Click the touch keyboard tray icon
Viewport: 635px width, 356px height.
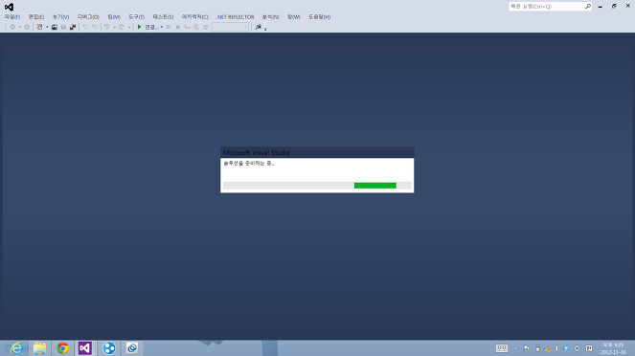[502, 348]
